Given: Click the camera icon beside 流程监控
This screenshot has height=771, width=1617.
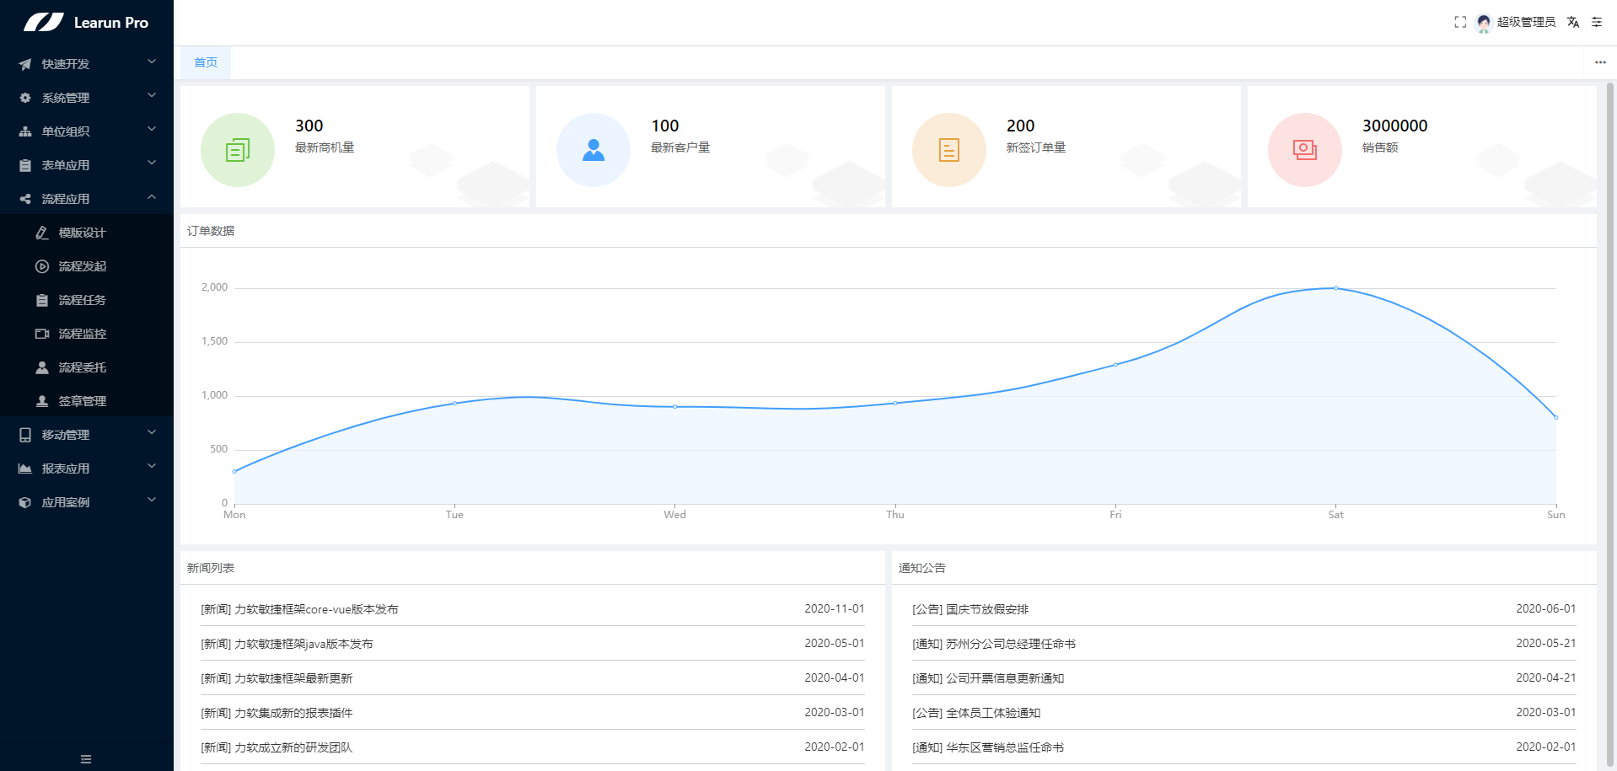Looking at the screenshot, I should [x=42, y=334].
